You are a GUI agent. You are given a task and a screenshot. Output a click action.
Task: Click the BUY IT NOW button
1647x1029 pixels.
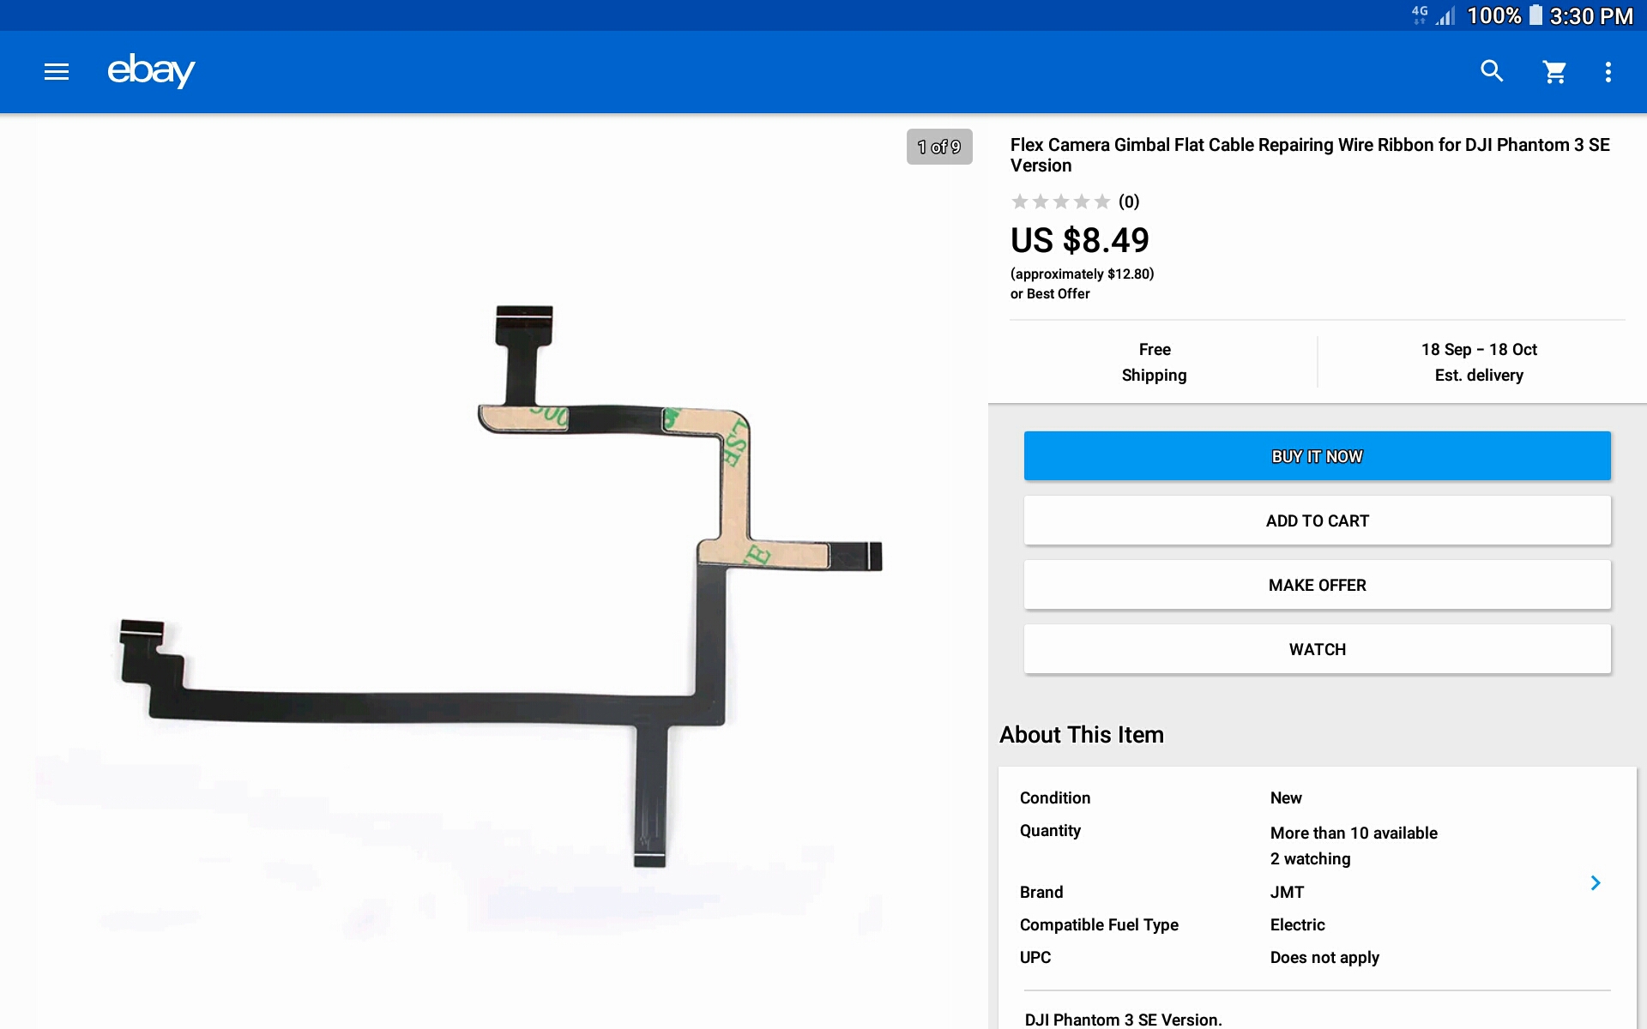pos(1318,456)
